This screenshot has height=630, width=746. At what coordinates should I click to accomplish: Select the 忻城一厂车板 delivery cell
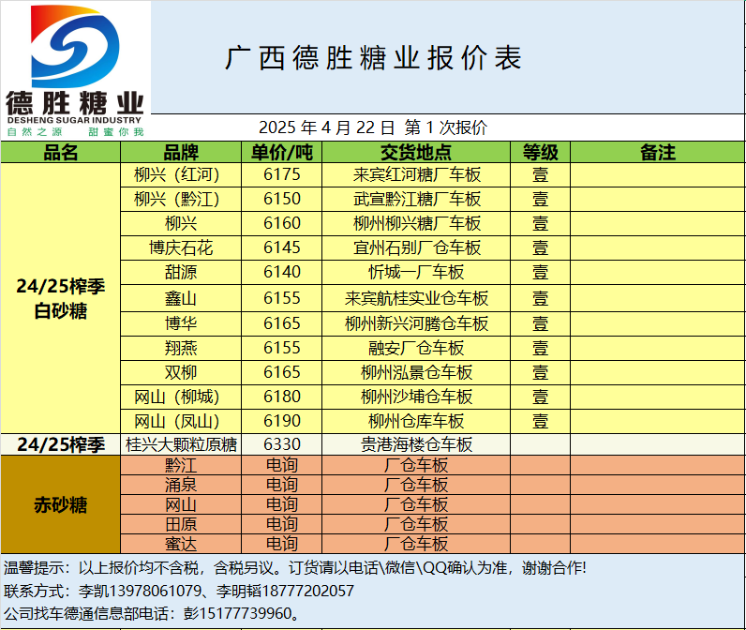coord(416,273)
